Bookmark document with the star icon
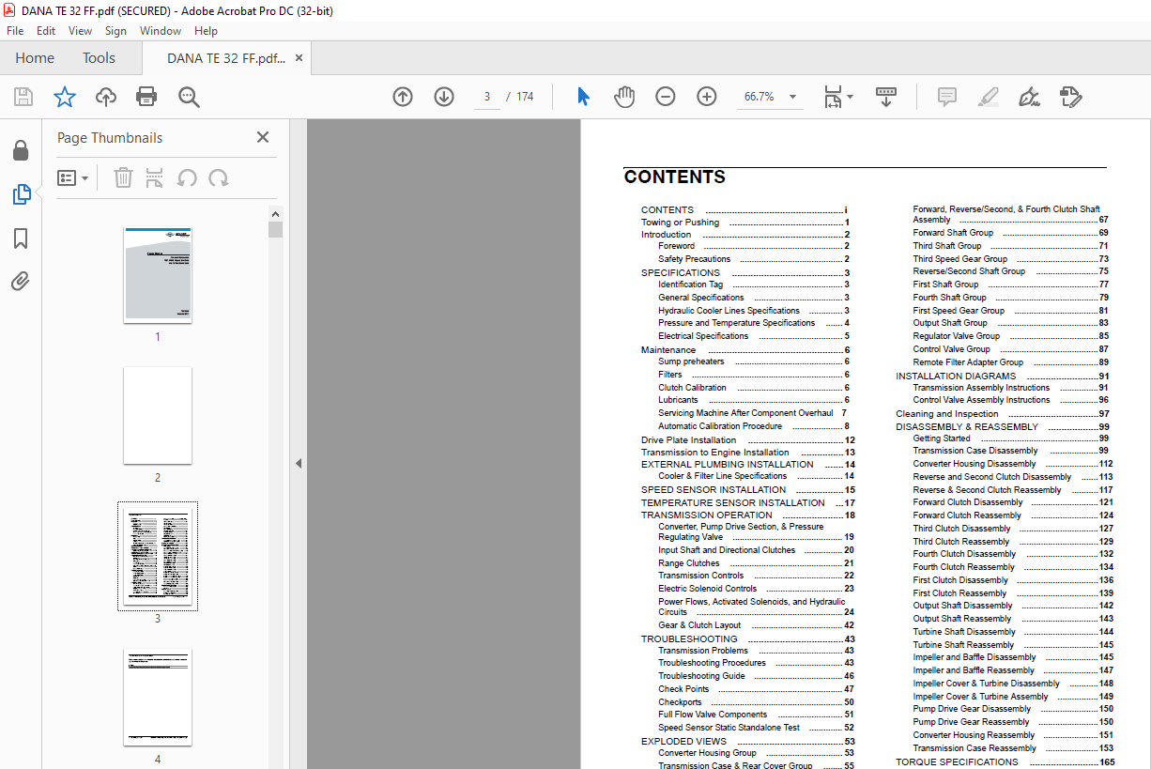Screen dimensions: 1151x769 pyautogui.click(x=64, y=97)
